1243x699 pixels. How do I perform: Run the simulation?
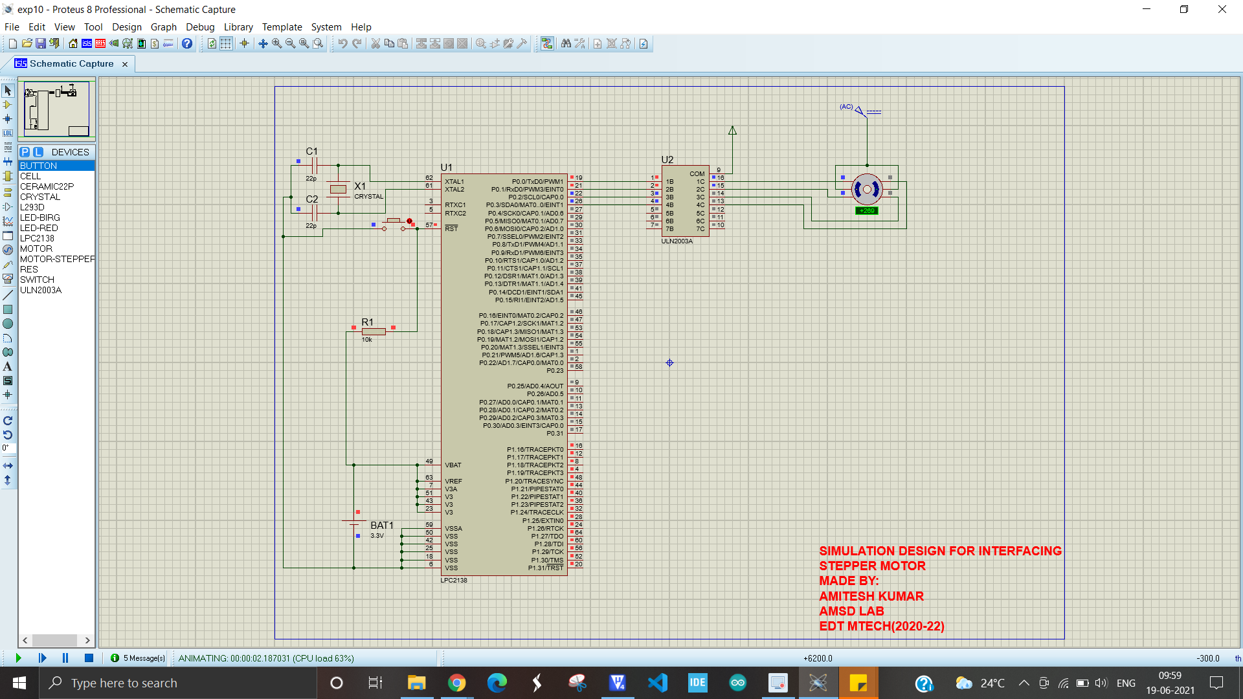pos(17,658)
